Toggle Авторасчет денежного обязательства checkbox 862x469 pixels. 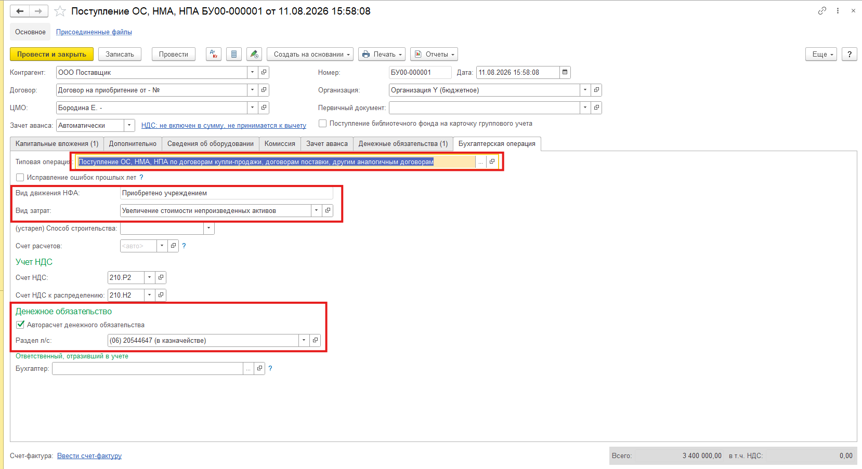click(20, 325)
